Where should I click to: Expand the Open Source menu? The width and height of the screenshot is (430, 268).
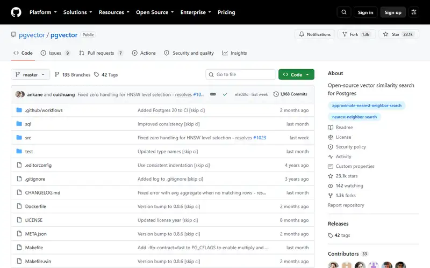pos(155,12)
